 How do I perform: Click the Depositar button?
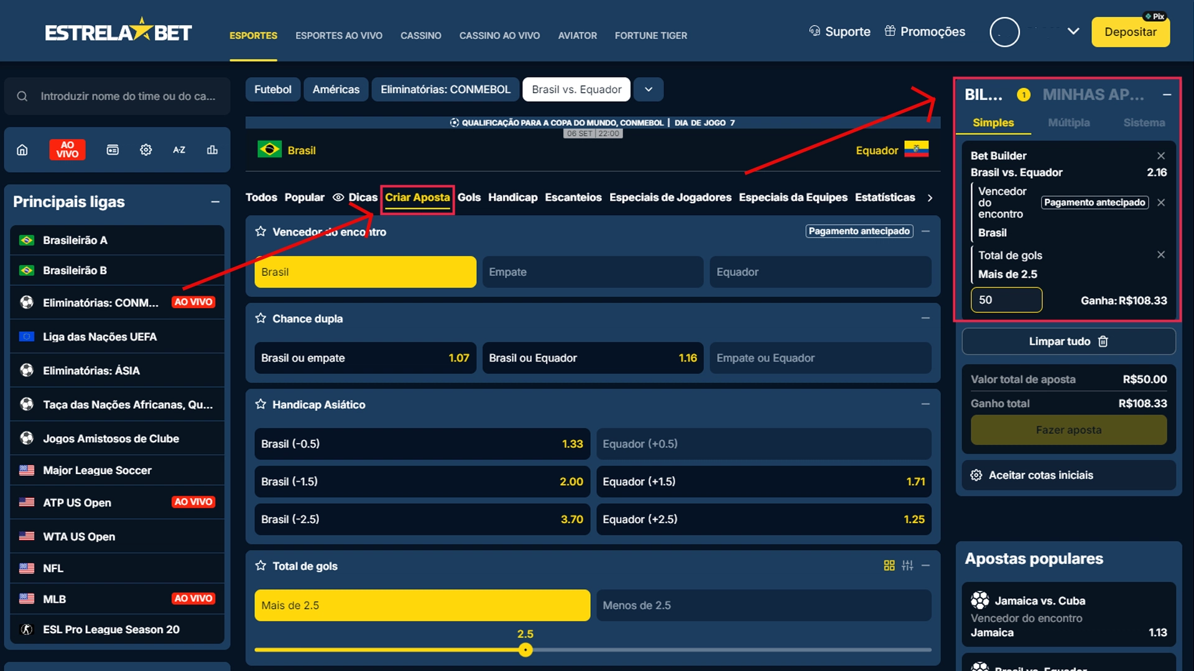tap(1131, 32)
